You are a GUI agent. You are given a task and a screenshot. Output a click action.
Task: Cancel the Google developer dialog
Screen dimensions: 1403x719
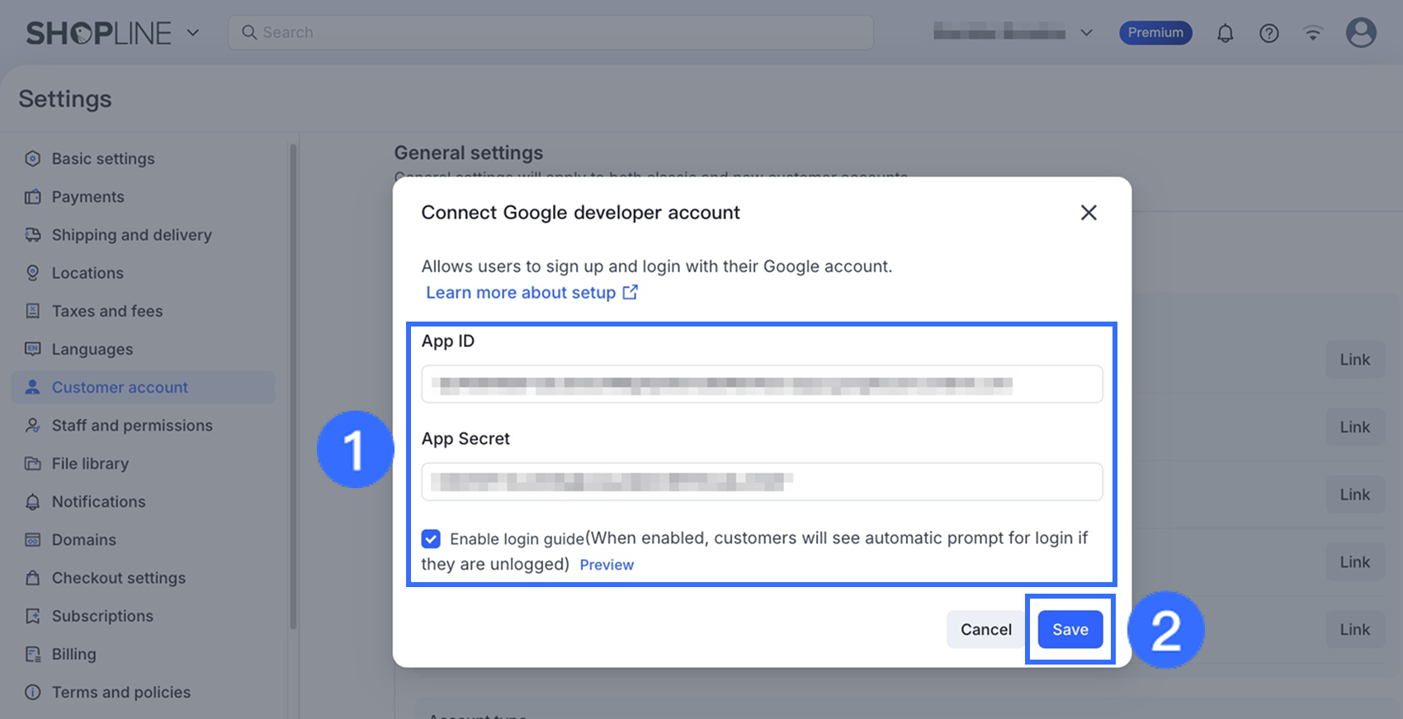point(985,629)
